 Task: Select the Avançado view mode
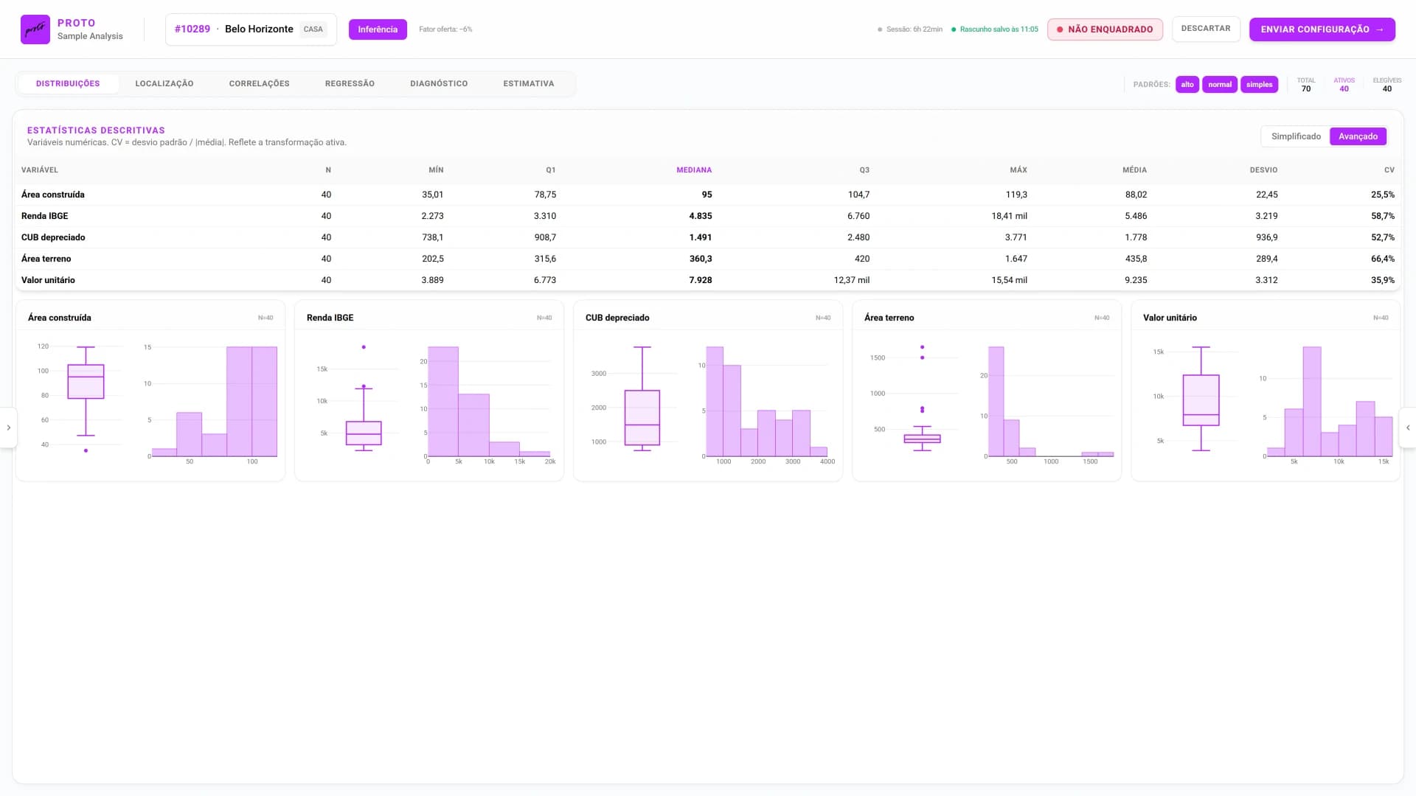1358,136
